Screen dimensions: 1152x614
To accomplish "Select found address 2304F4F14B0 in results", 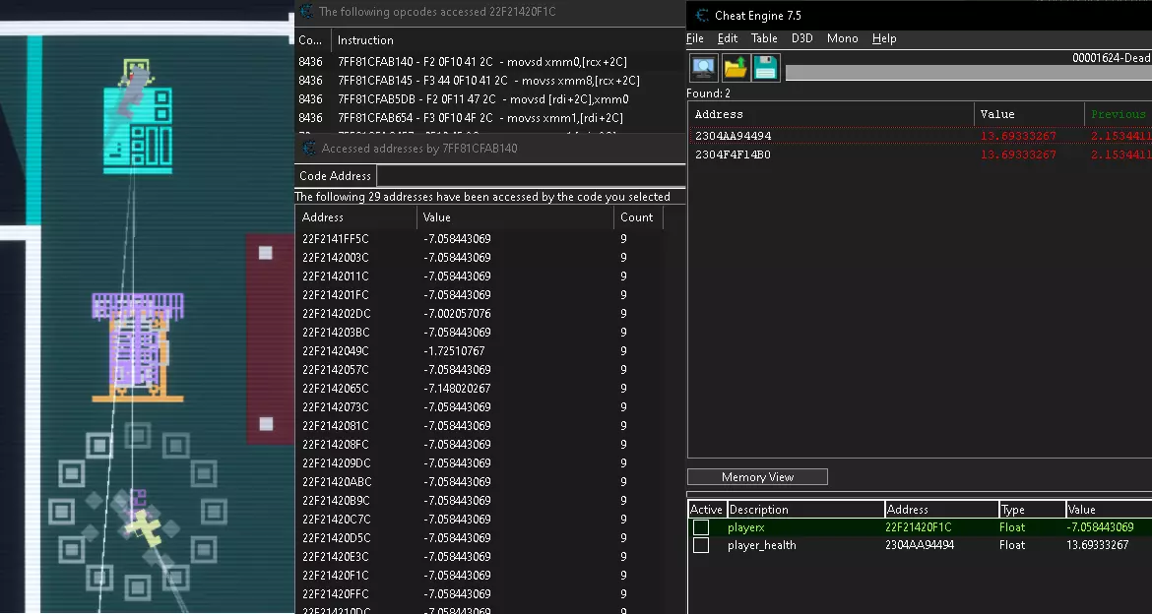I will 734,154.
